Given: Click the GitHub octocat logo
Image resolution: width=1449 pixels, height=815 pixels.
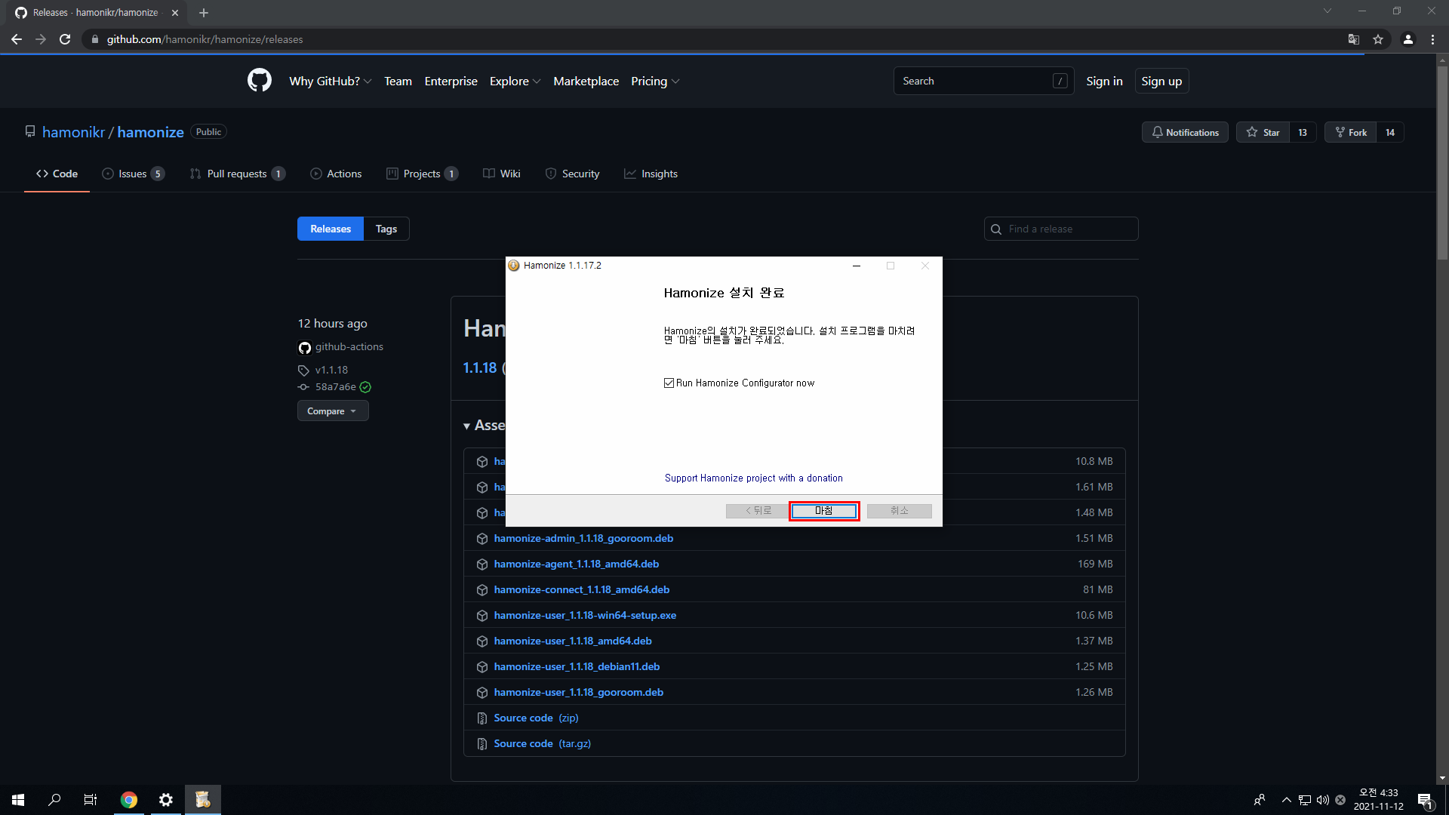Looking at the screenshot, I should coord(260,81).
